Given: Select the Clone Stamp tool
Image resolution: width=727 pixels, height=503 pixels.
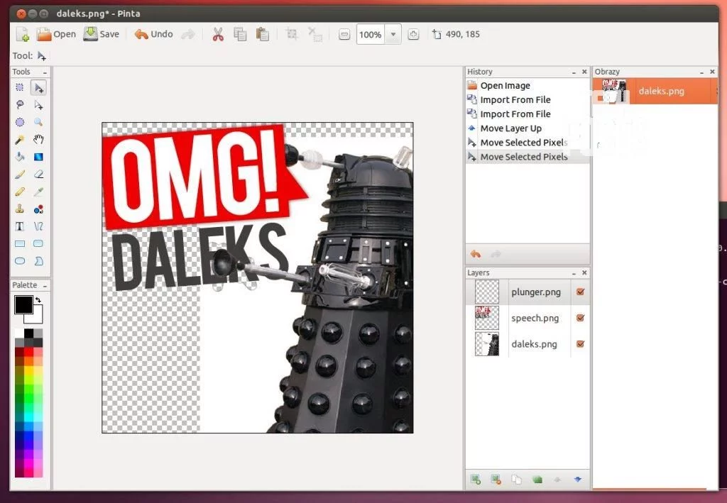Looking at the screenshot, I should tap(19, 209).
